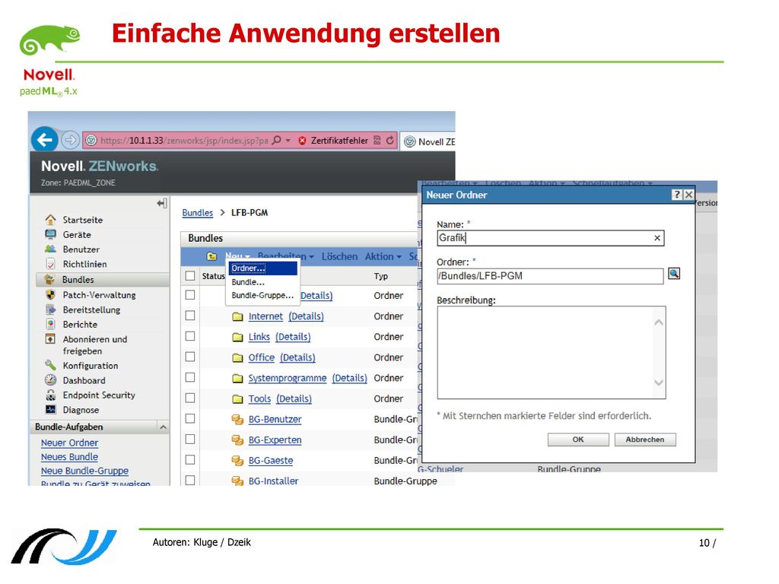Check the box for the Systemprogramme row
The width and height of the screenshot is (779, 584).
(189, 377)
